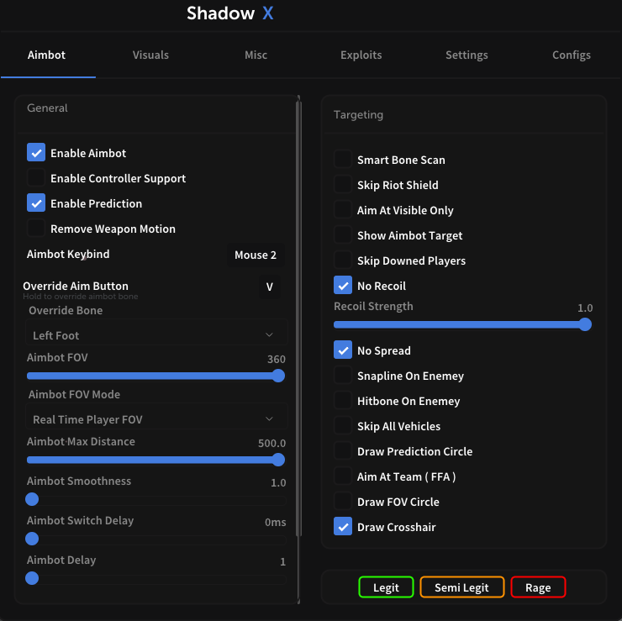
Task: Open the Aimbot FOV Mode dropdown
Action: tap(155, 418)
